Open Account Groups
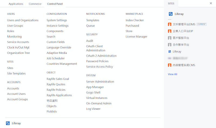This screenshot has height=128, width=216. (18, 99)
